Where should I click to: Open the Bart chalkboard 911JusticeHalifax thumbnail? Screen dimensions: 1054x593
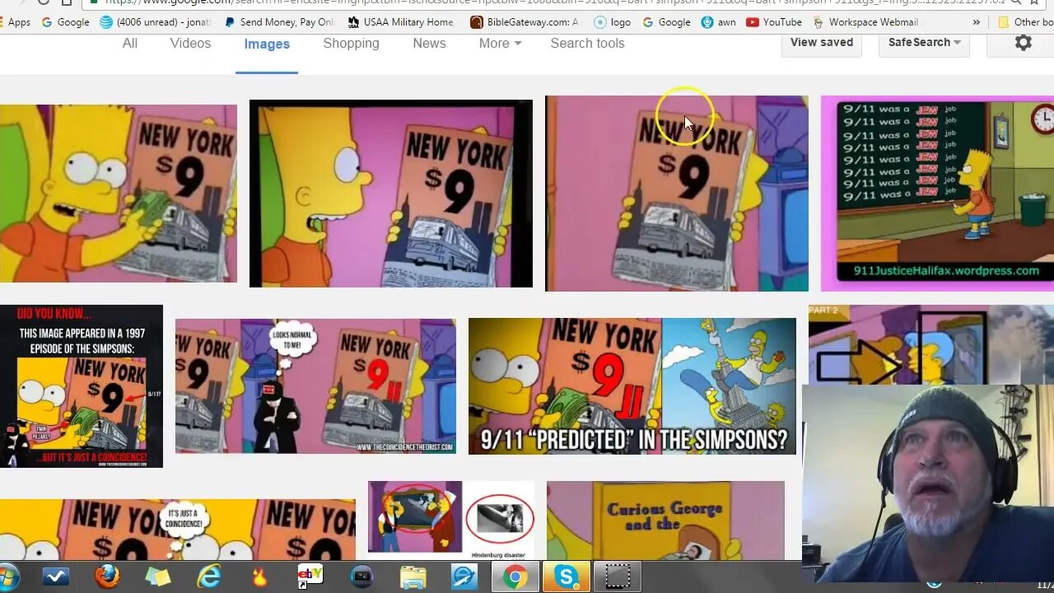pyautogui.click(x=937, y=194)
